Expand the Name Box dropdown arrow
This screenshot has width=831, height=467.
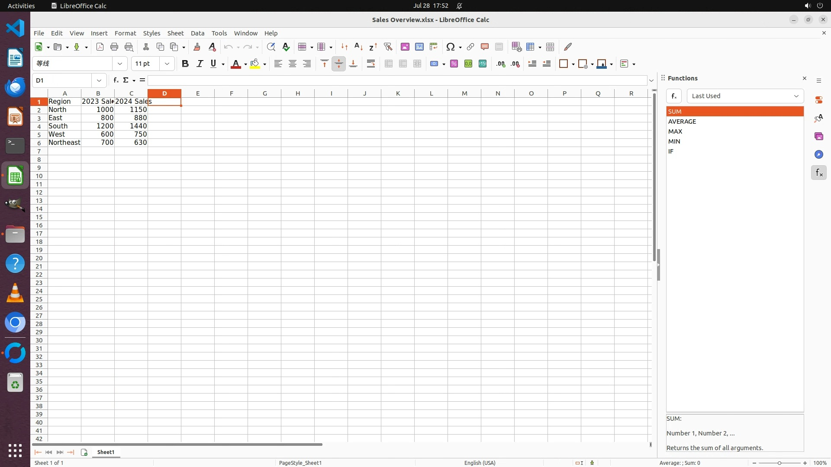point(99,80)
